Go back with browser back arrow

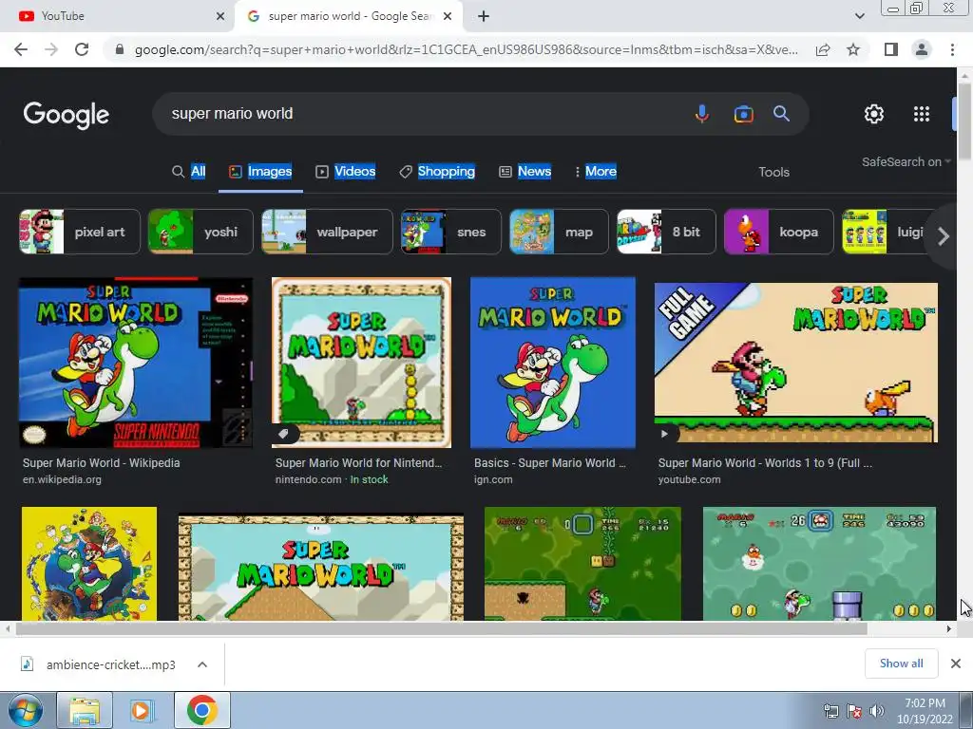pyautogui.click(x=21, y=49)
